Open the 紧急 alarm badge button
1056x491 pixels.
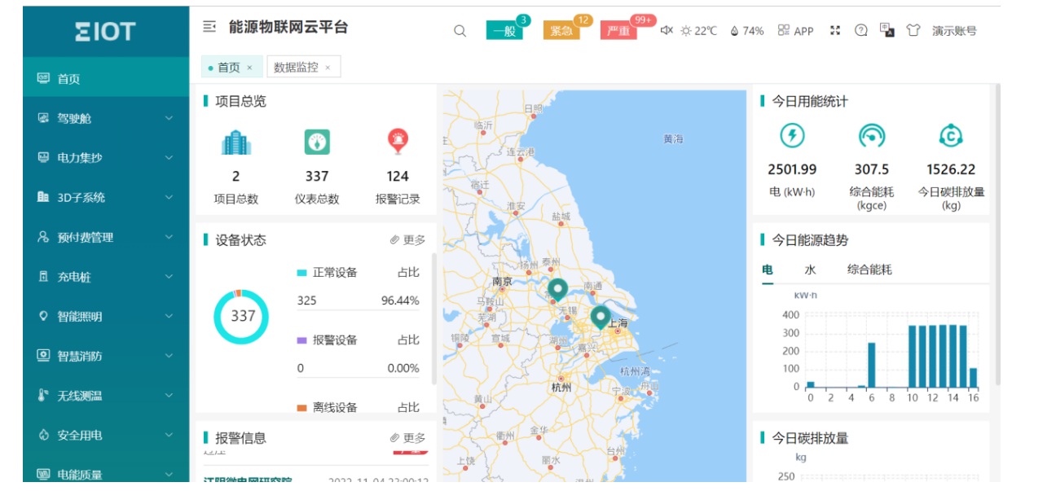(x=561, y=31)
